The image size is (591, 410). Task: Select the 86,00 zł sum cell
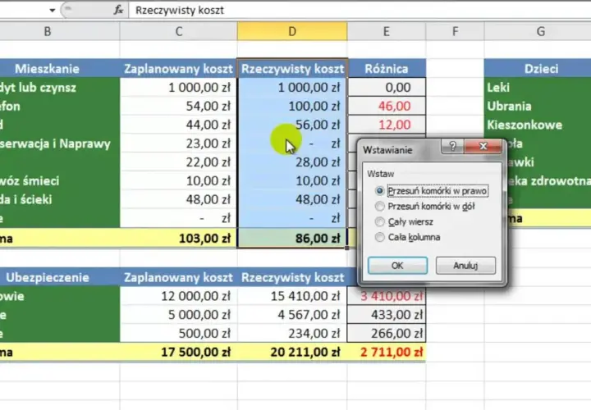(292, 239)
